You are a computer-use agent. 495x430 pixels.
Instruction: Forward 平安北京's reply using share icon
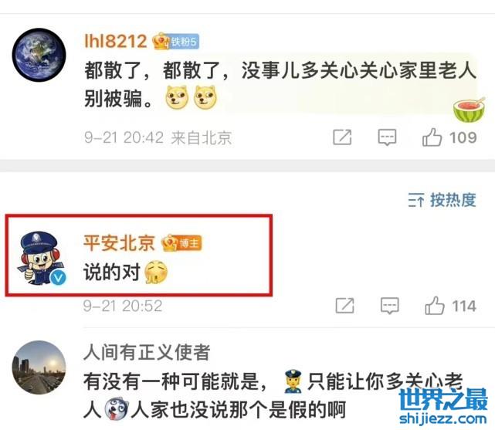click(x=344, y=306)
